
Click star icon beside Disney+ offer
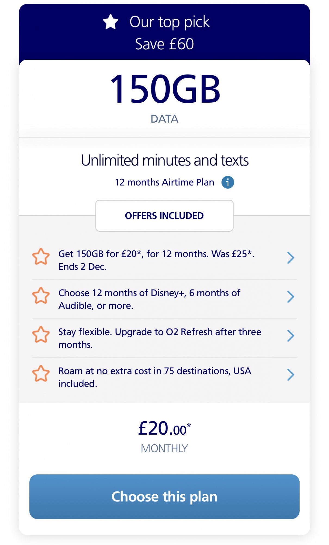(x=41, y=296)
